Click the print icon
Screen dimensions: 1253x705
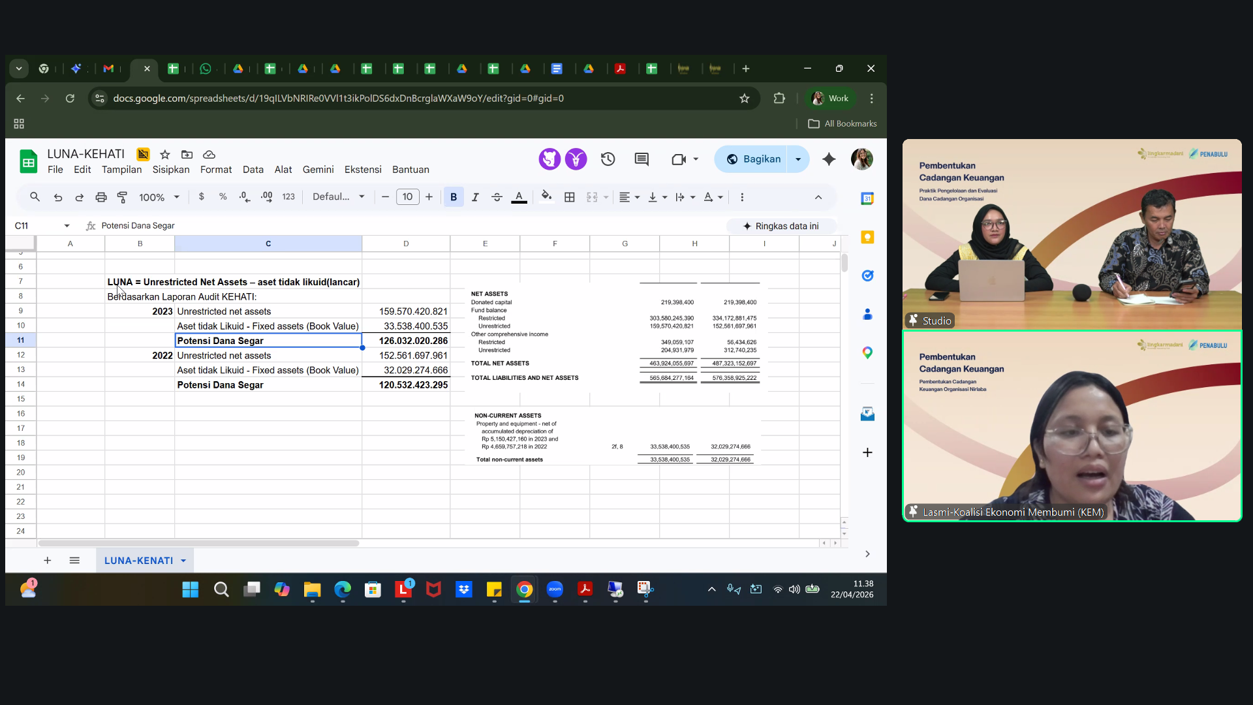click(101, 197)
